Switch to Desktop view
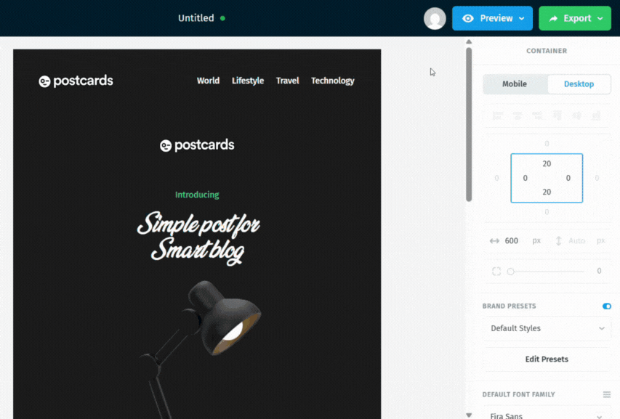Screen dimensions: 620x419 (x=579, y=84)
